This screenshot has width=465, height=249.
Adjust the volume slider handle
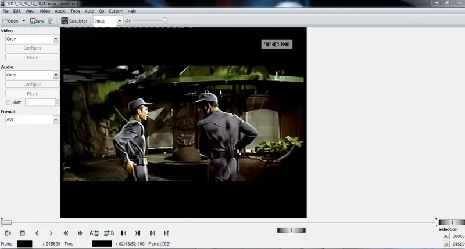click(164, 21)
